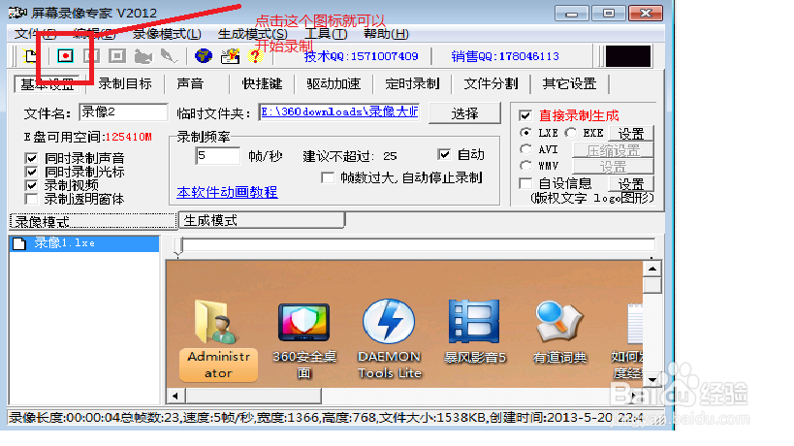Click 设置 button next to EXE

coord(631,134)
